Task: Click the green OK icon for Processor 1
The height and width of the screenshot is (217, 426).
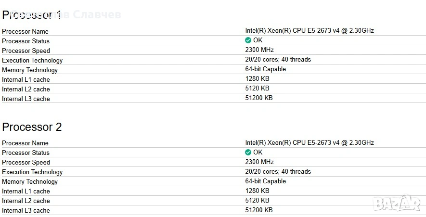Action: pyautogui.click(x=248, y=40)
